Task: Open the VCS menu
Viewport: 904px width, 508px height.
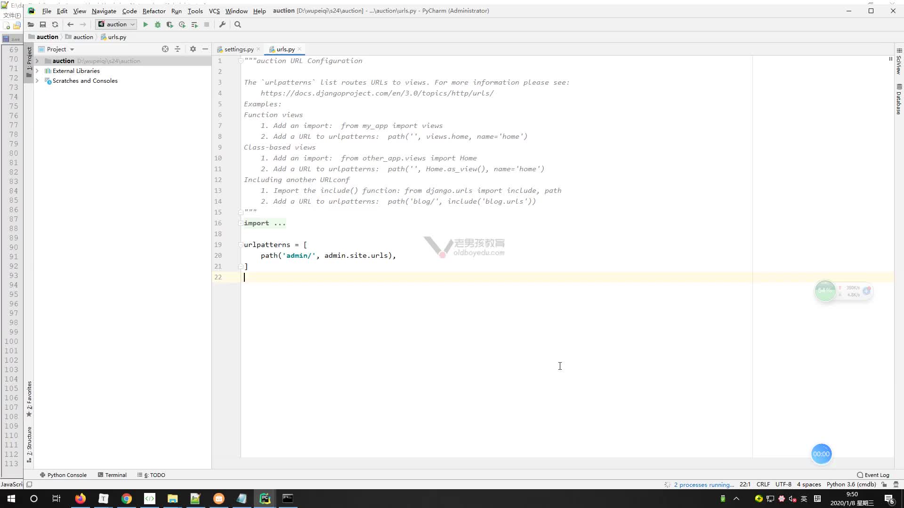Action: 214,11
